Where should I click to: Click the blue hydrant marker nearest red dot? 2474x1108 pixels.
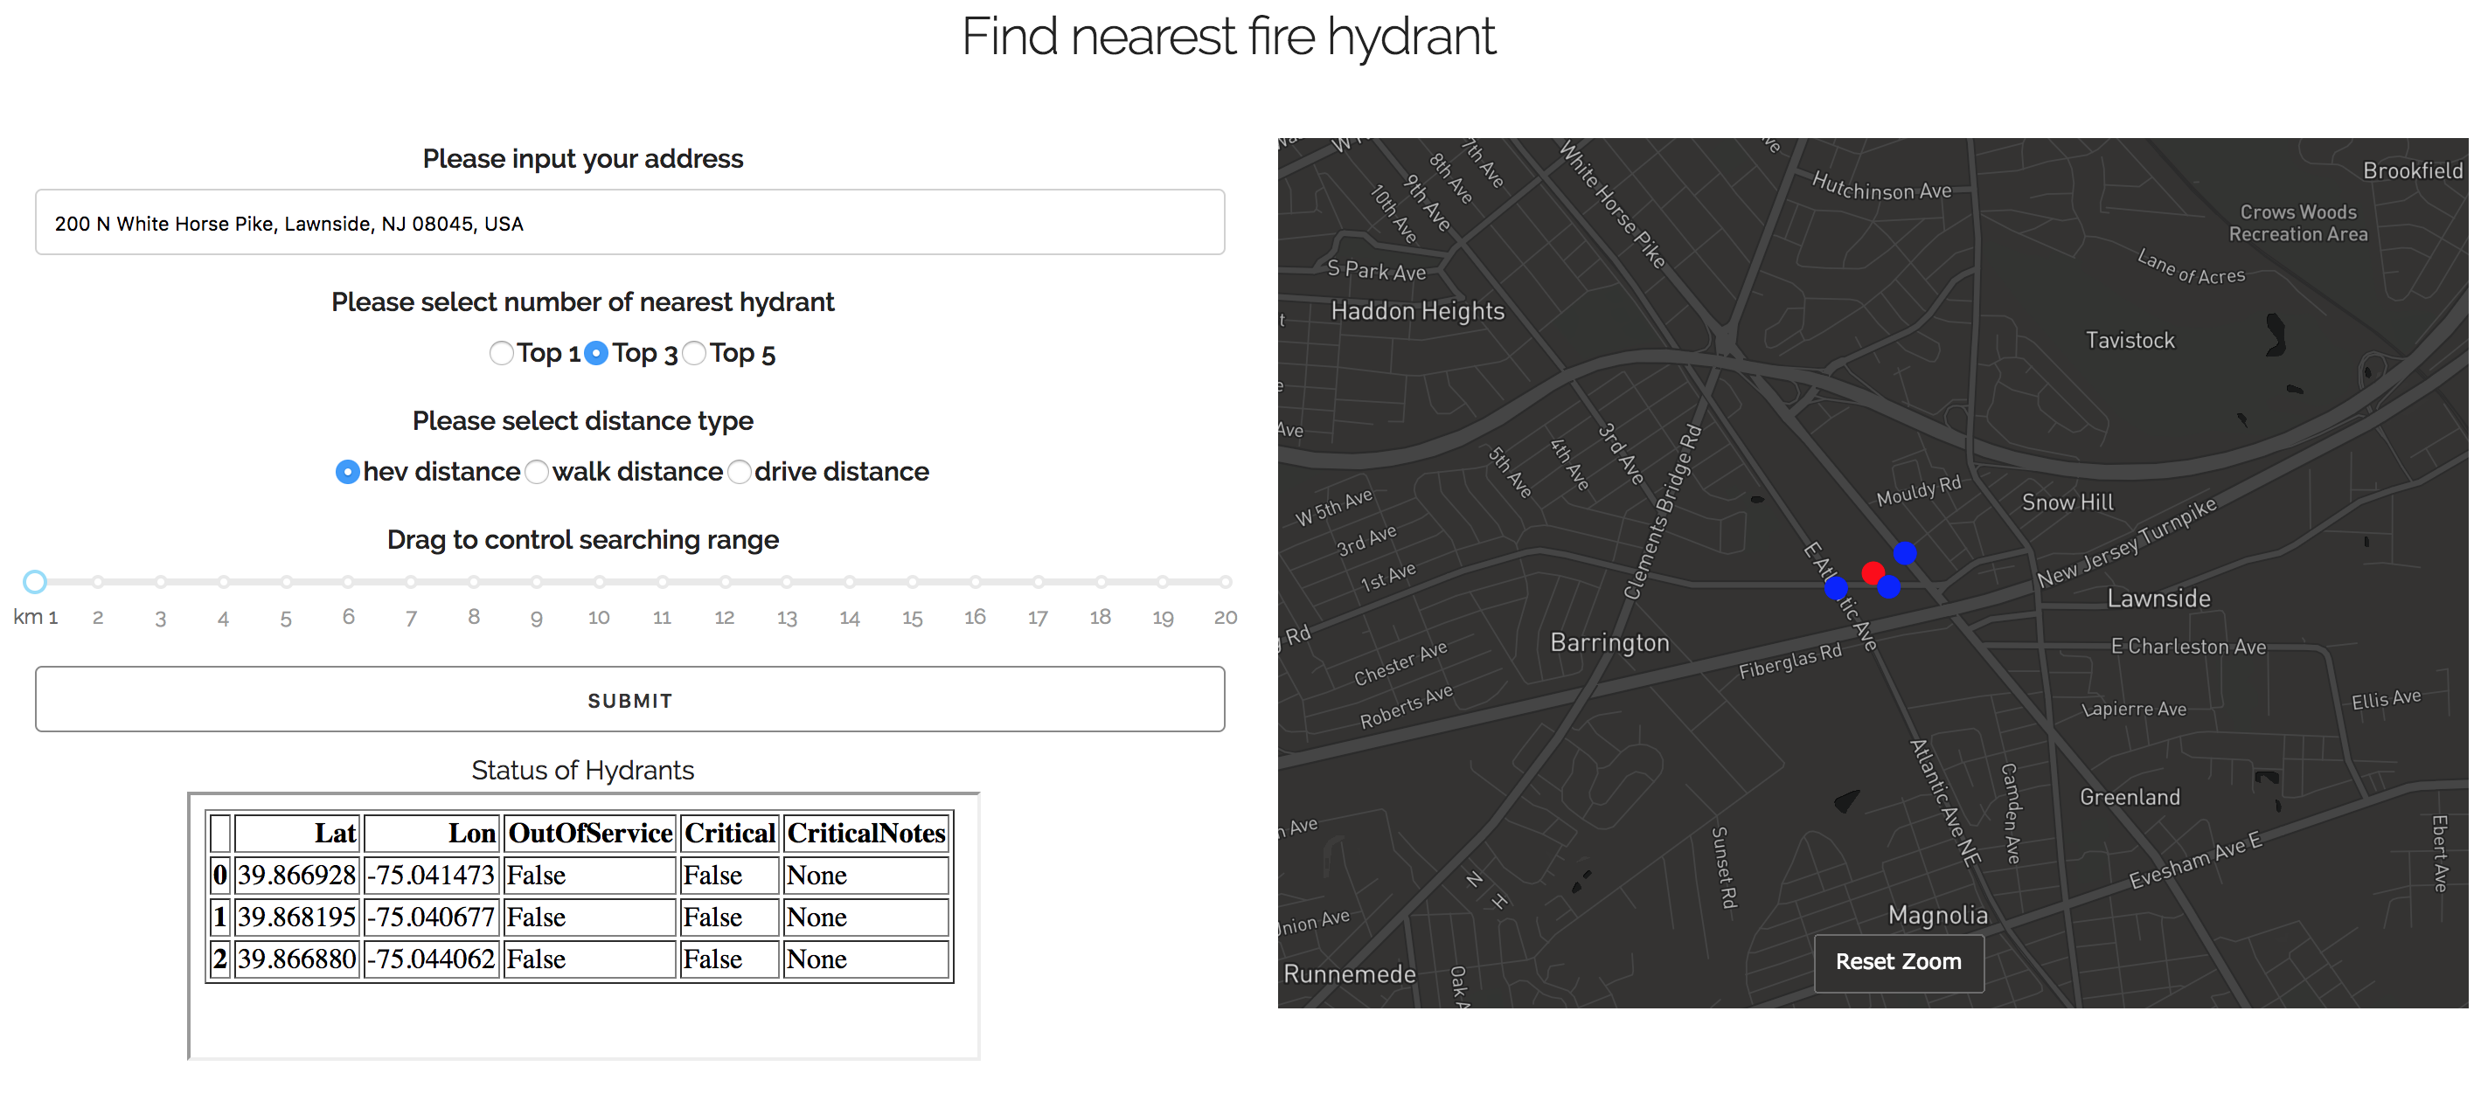tap(1888, 586)
